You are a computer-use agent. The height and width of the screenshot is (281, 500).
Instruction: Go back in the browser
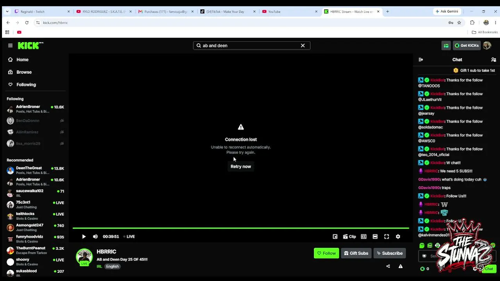click(x=8, y=23)
